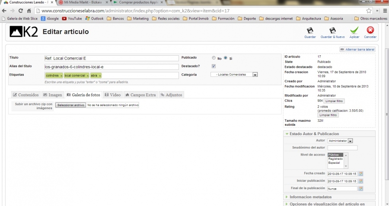Image resolution: width=389 pixels, height=206 pixels.
Task: Click the Alias del título field
Action: click(112, 67)
